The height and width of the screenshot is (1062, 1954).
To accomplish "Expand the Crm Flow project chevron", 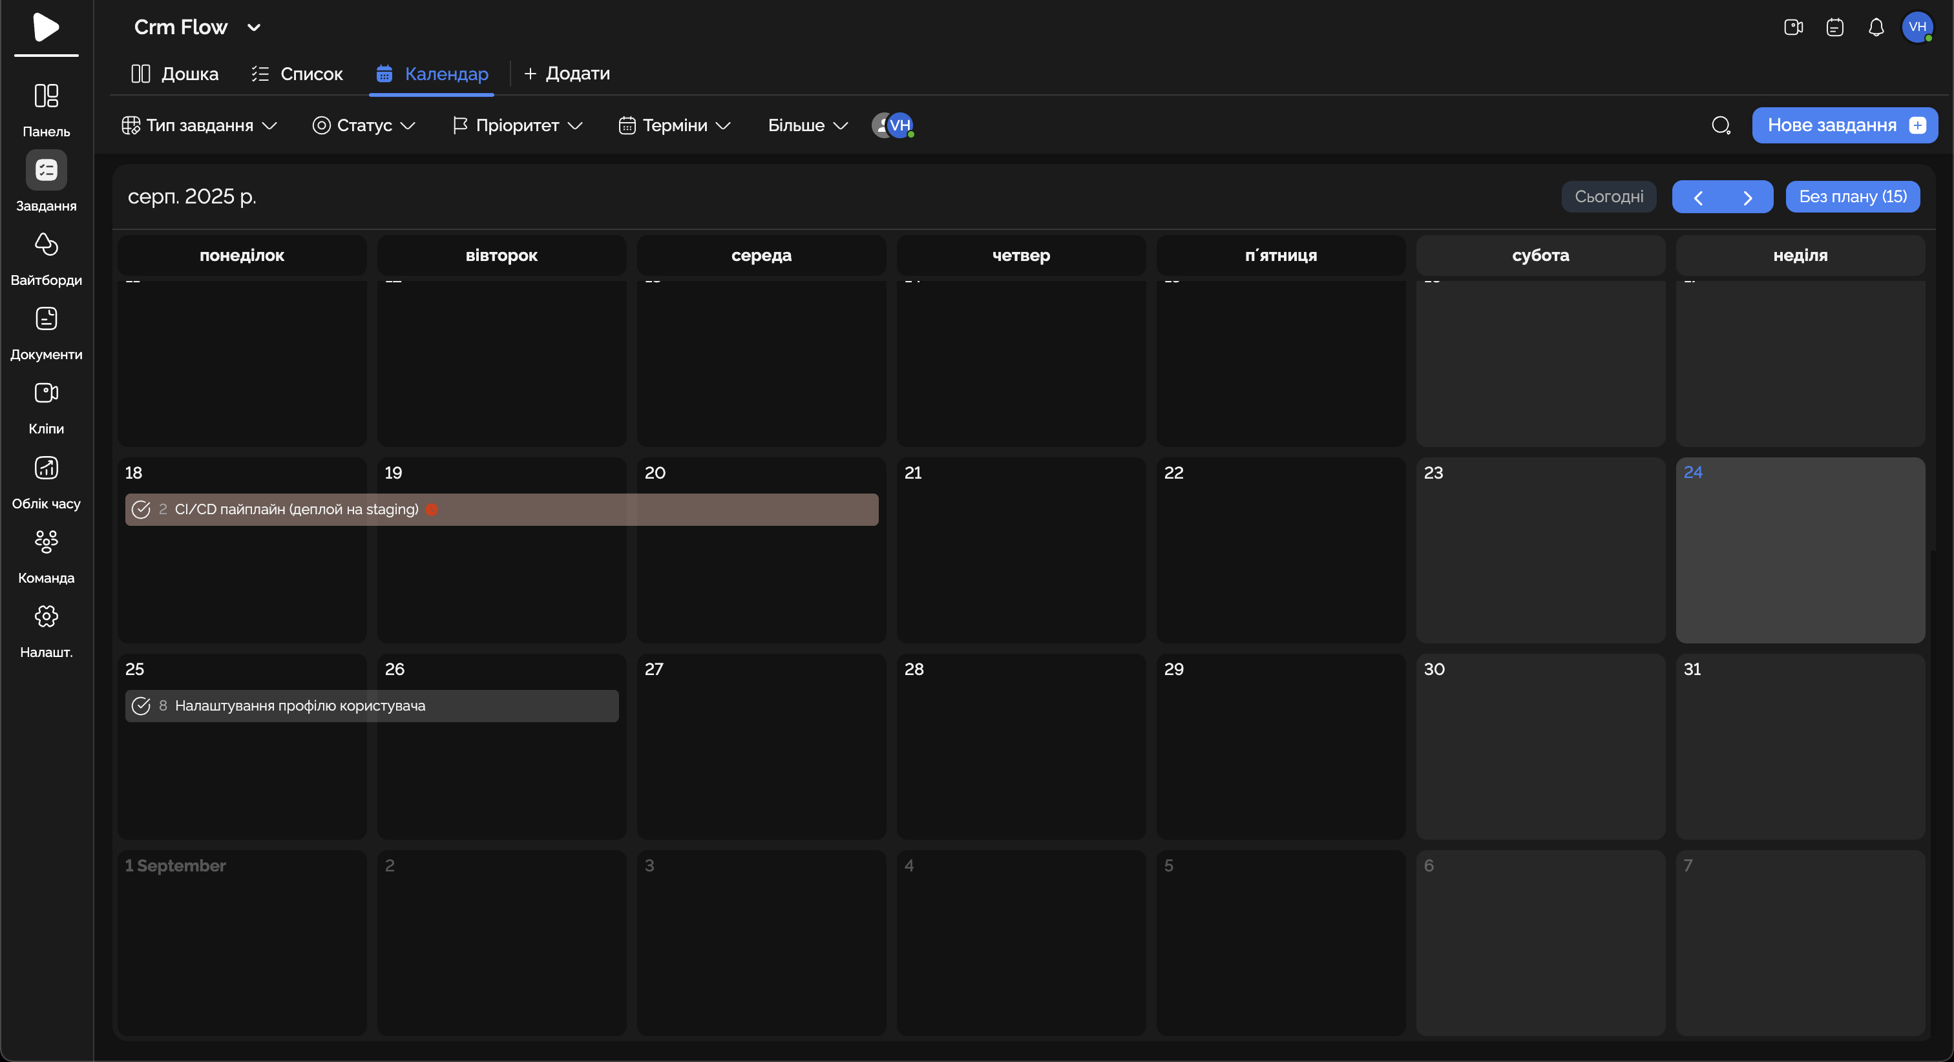I will [x=254, y=27].
